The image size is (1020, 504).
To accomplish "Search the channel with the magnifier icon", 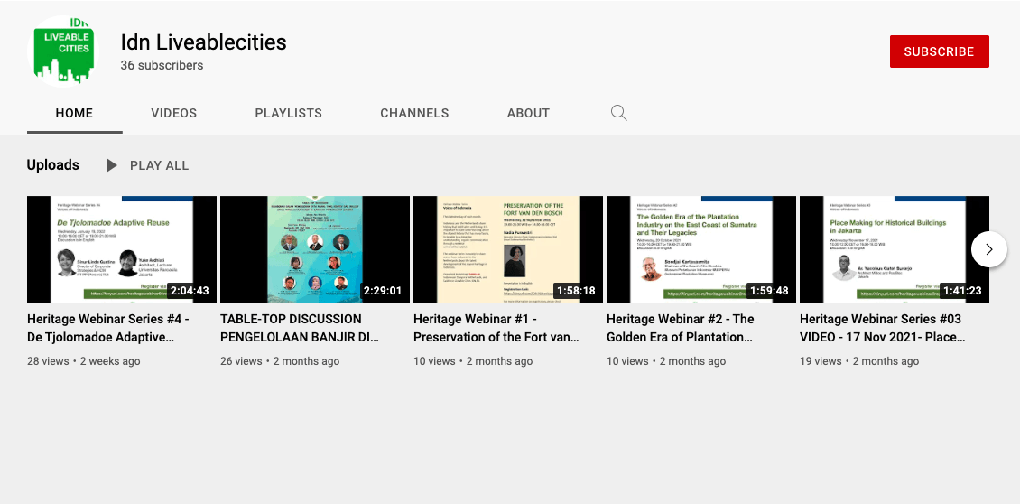I will pyautogui.click(x=618, y=113).
